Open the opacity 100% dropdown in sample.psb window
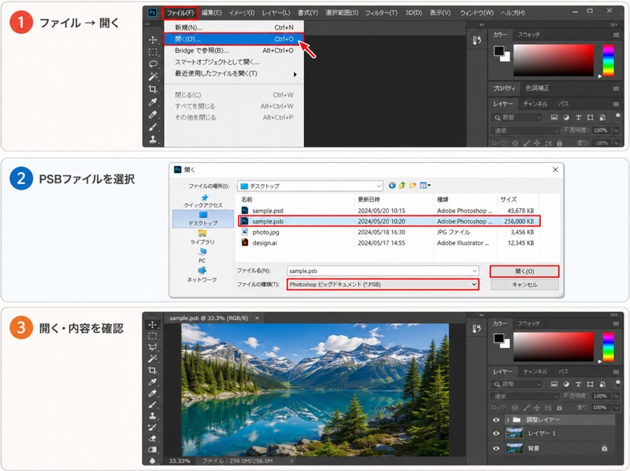The height and width of the screenshot is (471, 630). (616, 396)
